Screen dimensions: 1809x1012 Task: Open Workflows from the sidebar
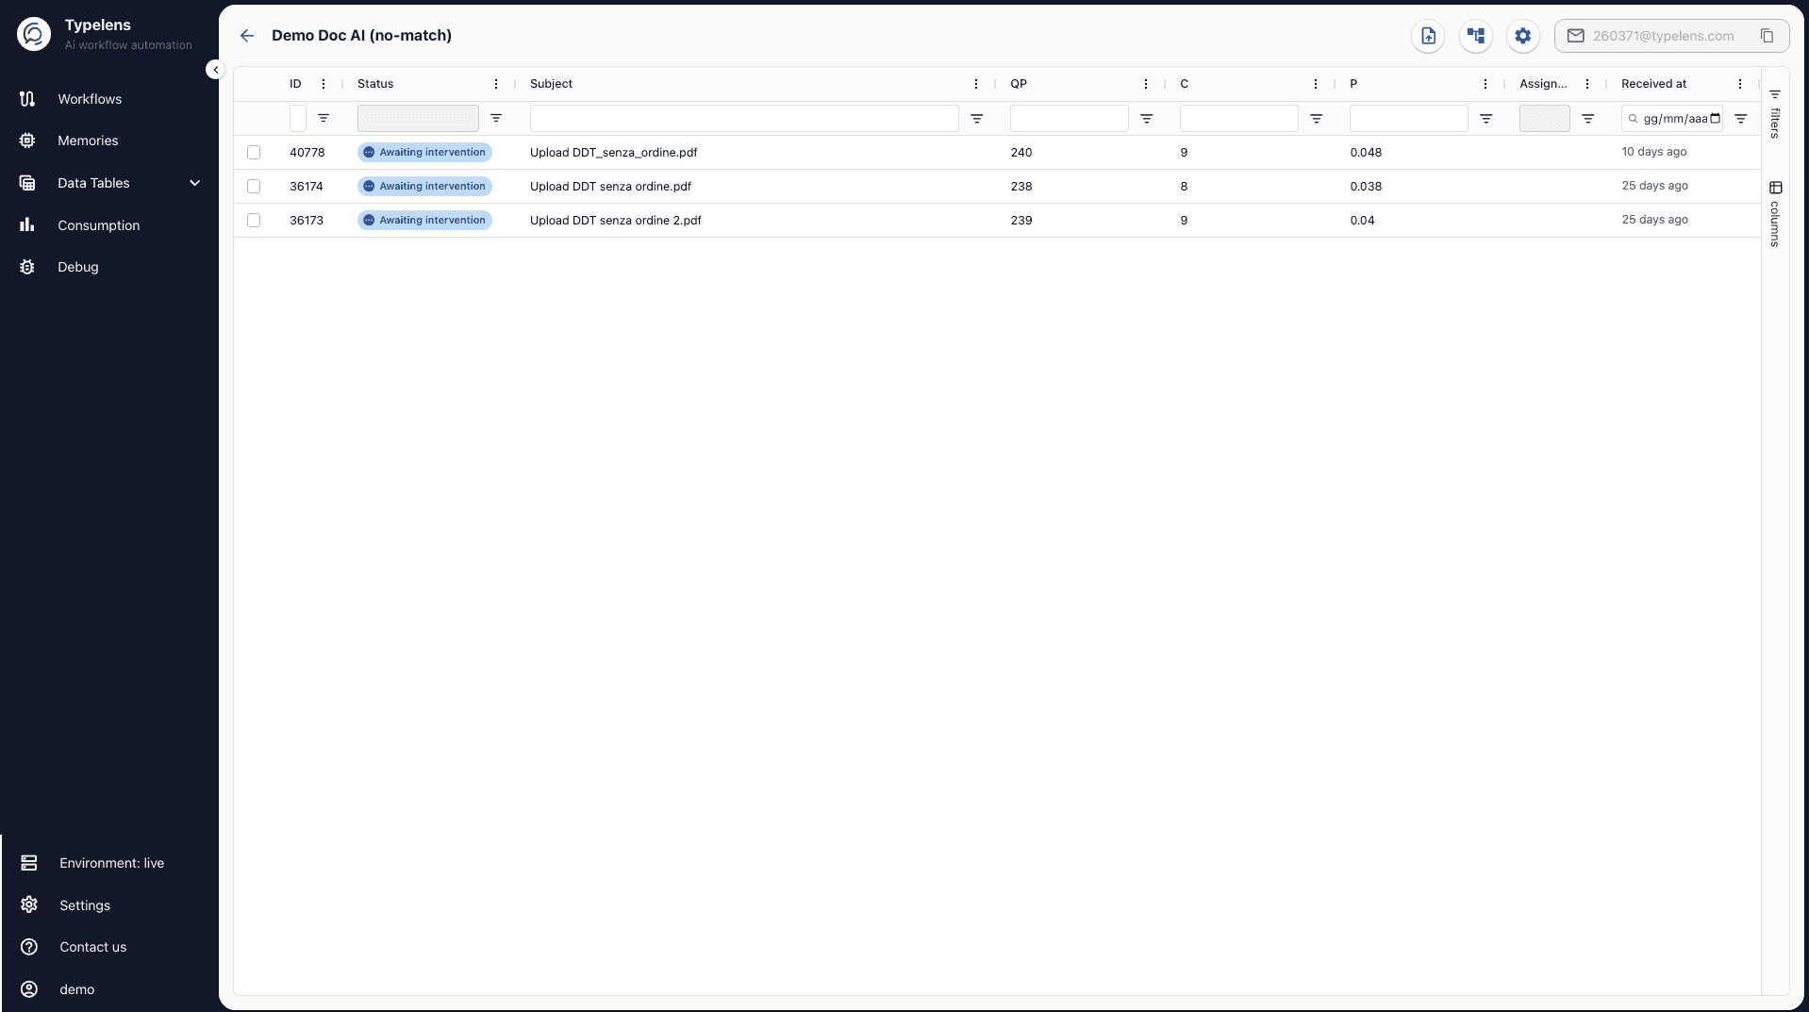point(91,98)
